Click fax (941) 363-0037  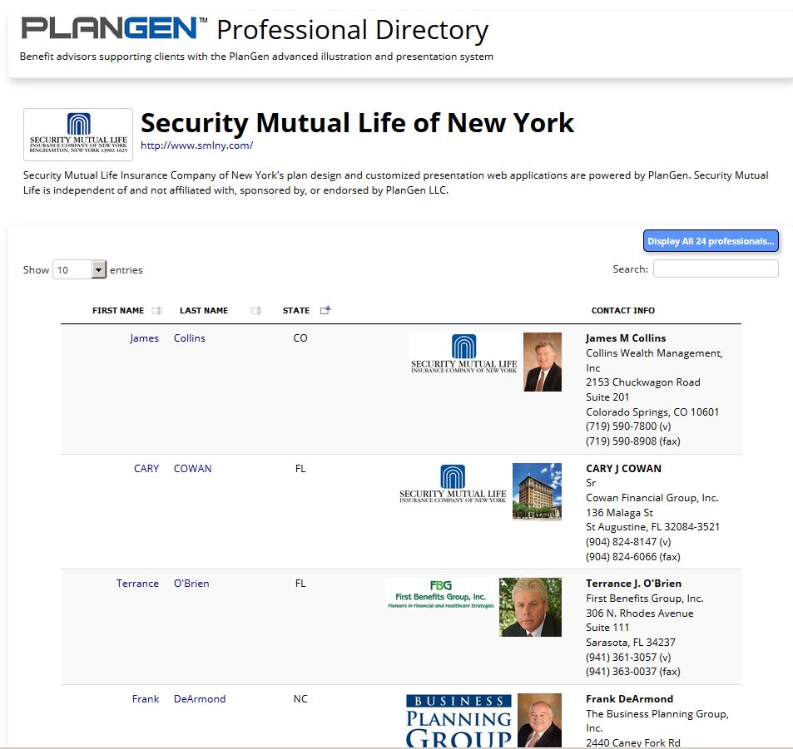click(633, 671)
